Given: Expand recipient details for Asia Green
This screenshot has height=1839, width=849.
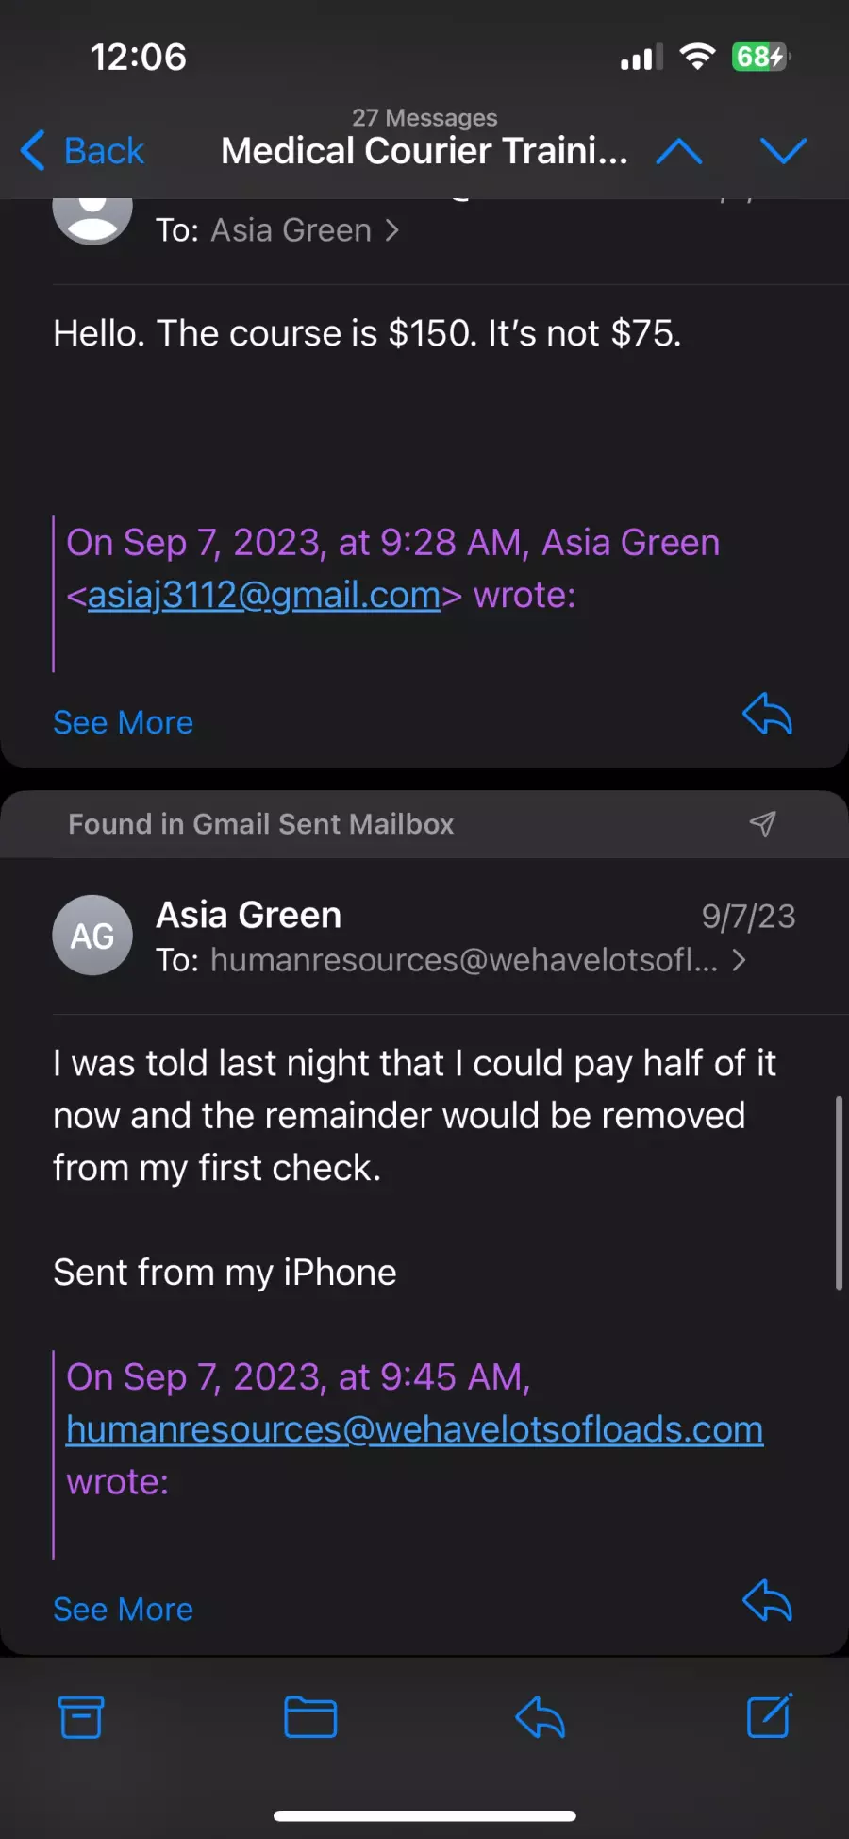Looking at the screenshot, I should click(277, 230).
